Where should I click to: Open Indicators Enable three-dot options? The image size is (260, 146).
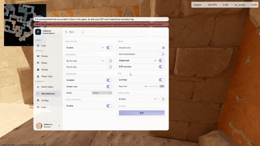(x=155, y=99)
